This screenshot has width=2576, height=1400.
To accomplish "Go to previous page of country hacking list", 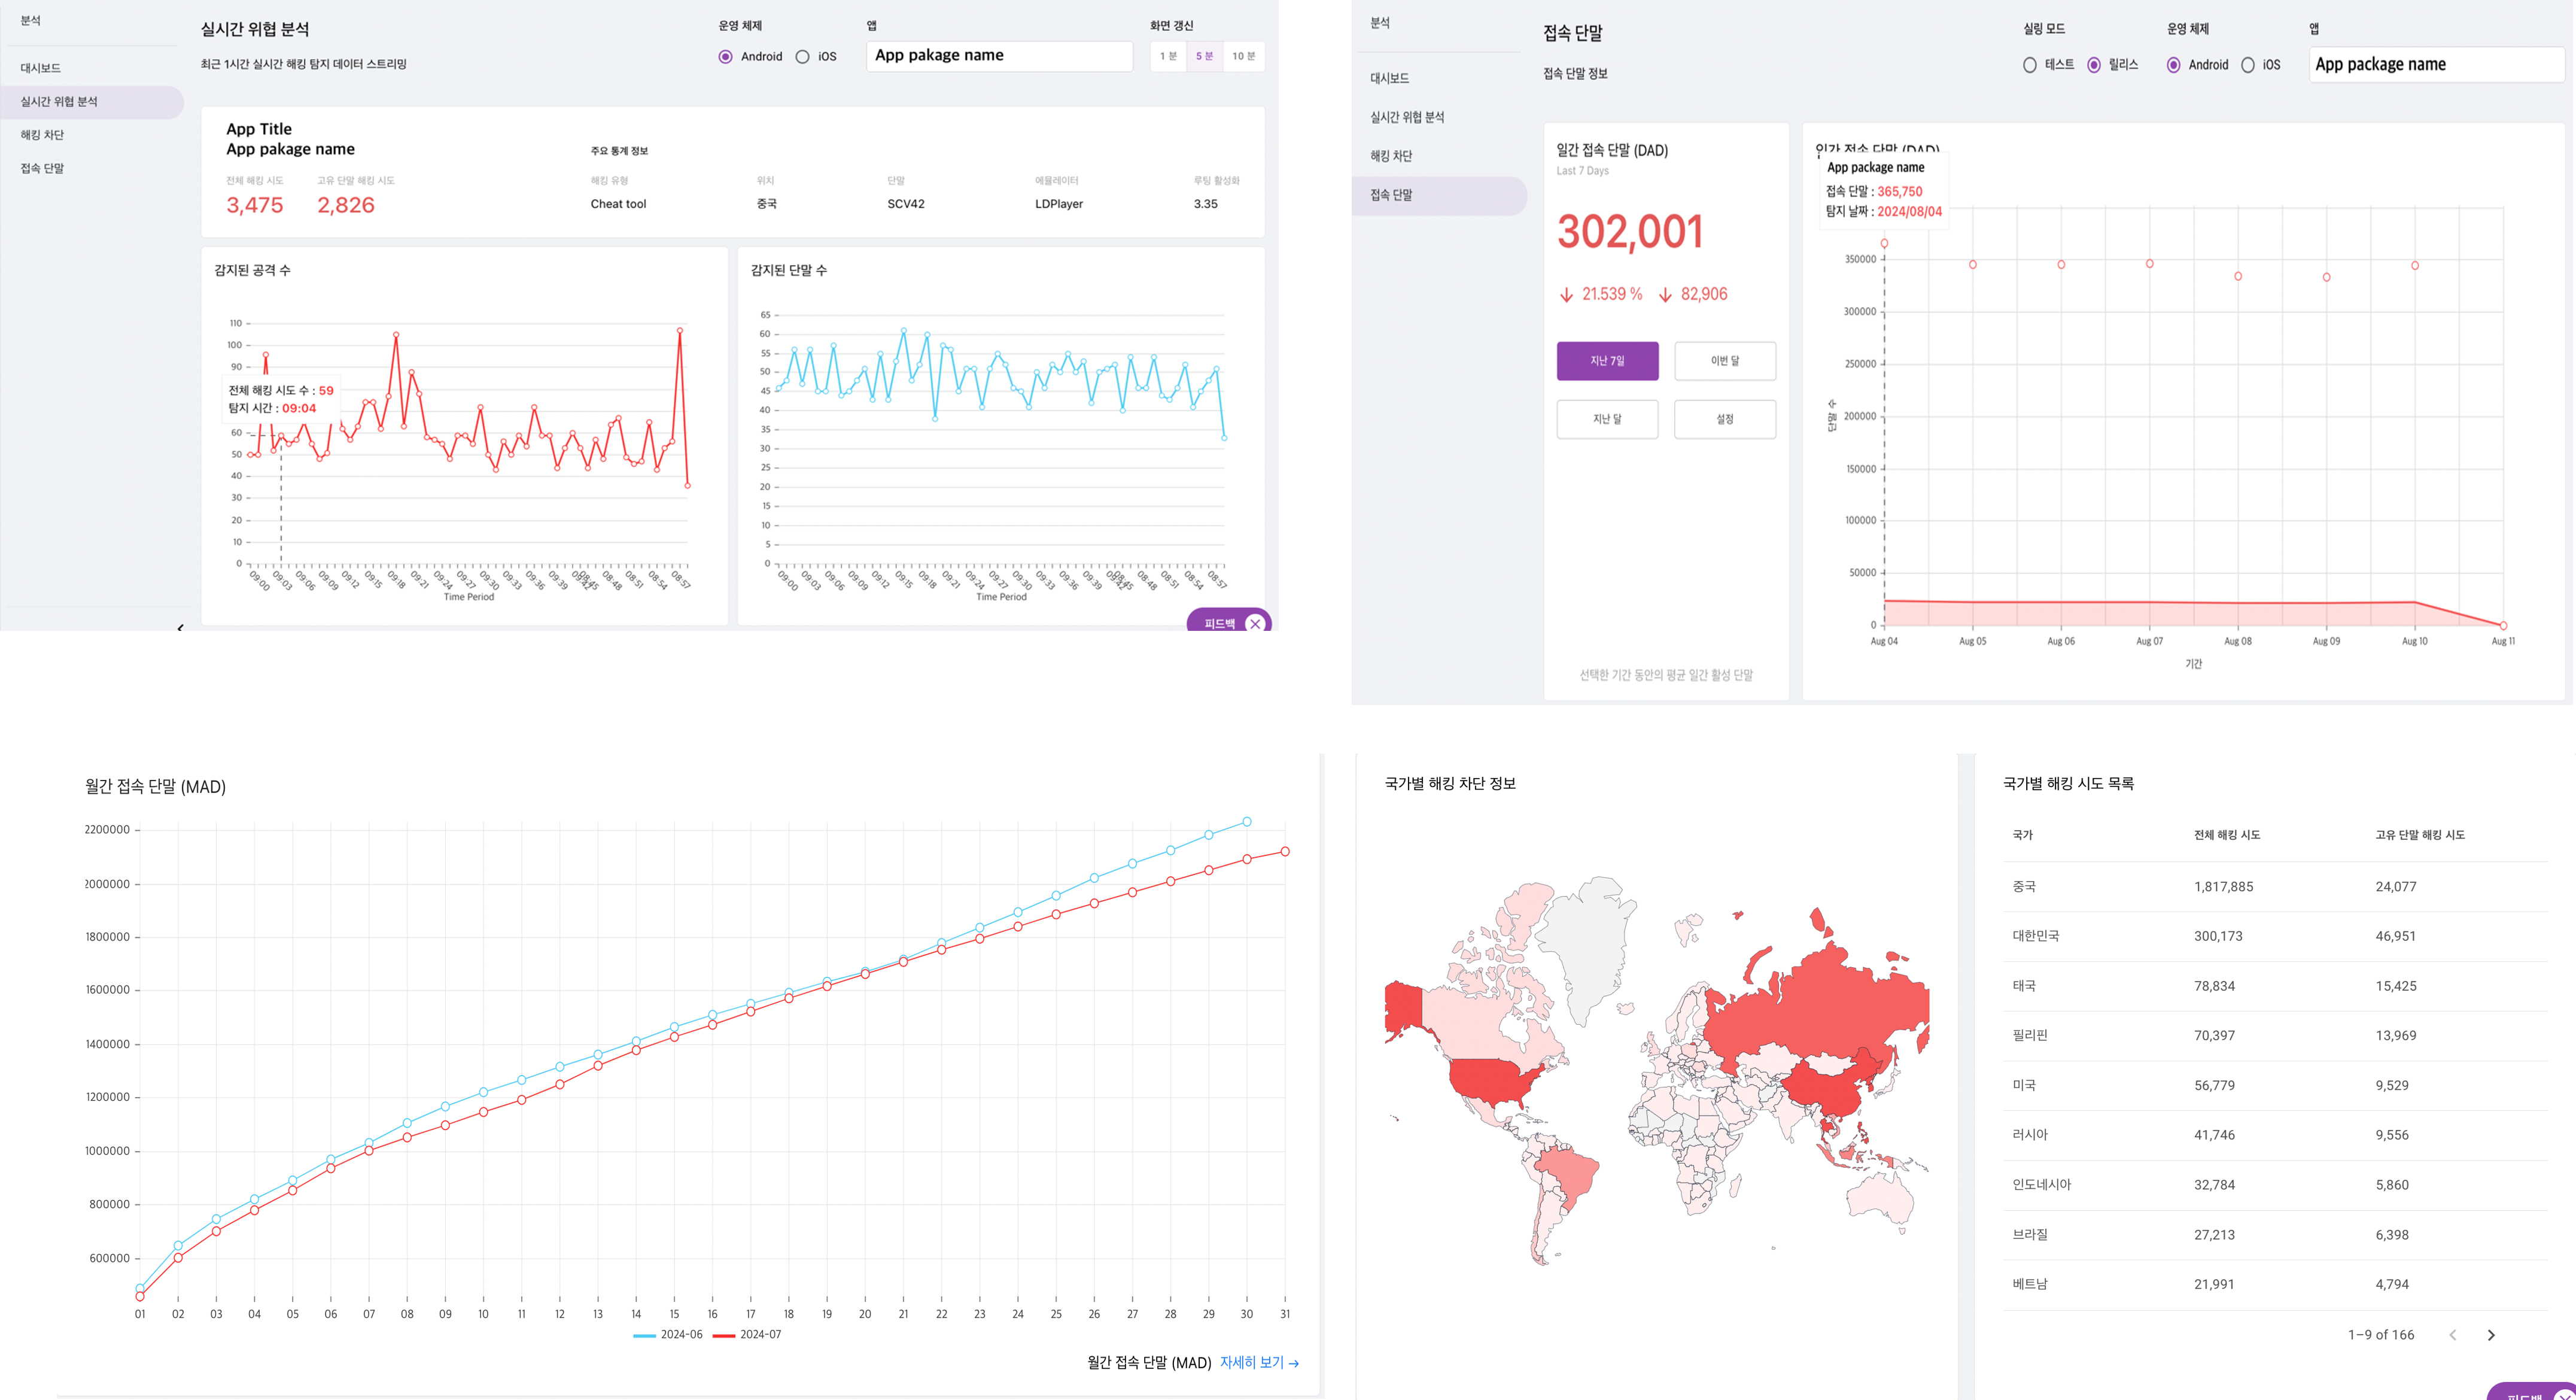I will click(x=2452, y=1335).
